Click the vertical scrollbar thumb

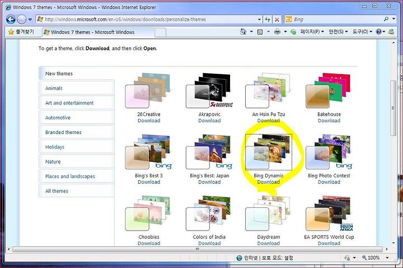tap(393, 108)
